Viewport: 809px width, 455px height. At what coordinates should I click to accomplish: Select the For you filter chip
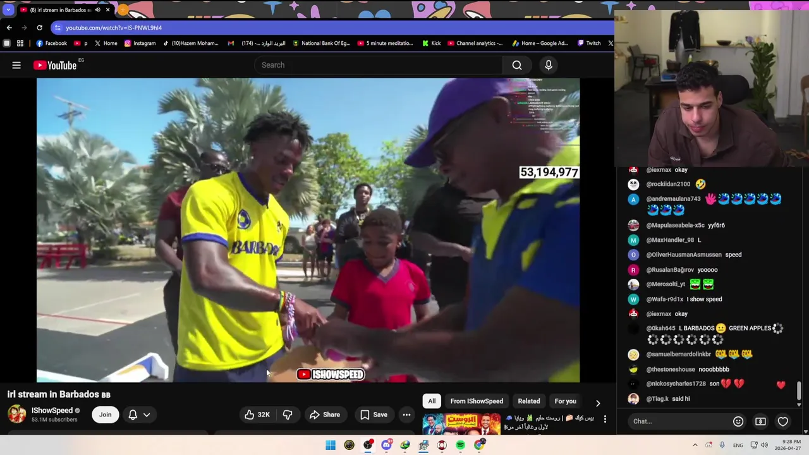point(565,401)
